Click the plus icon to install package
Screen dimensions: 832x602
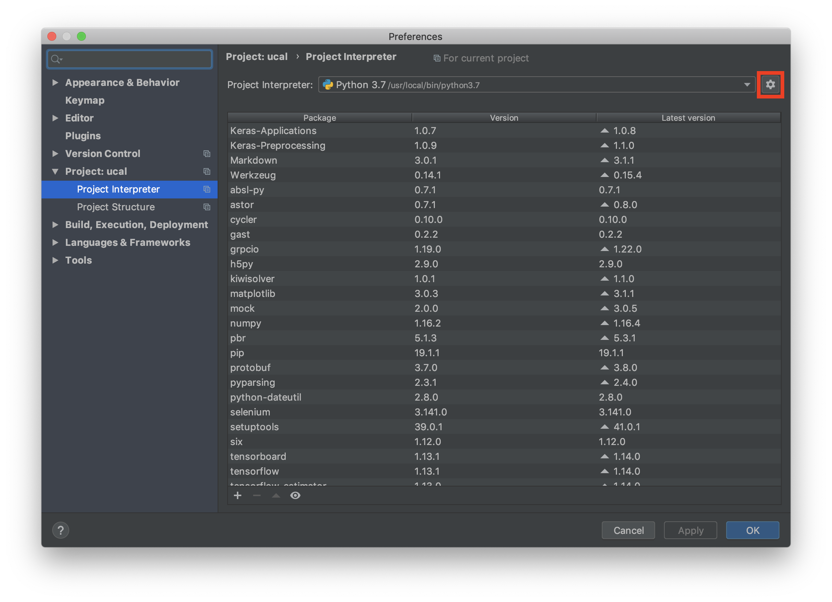(x=238, y=495)
